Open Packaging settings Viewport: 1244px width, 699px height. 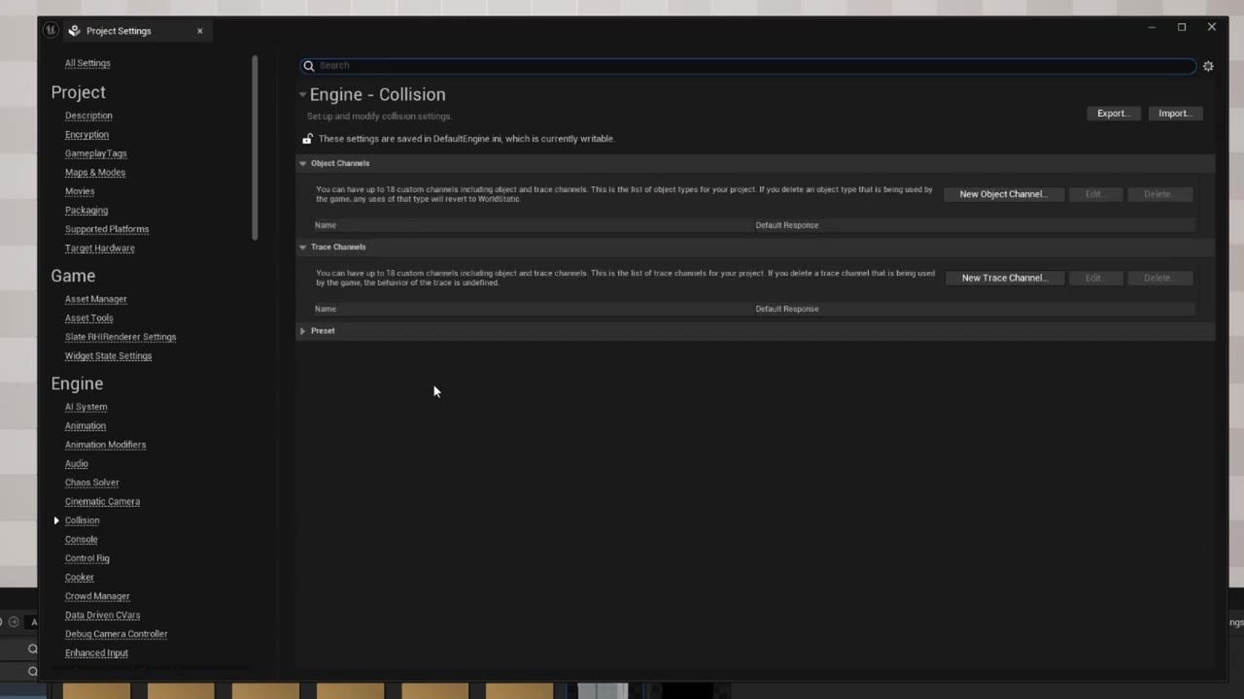(86, 211)
